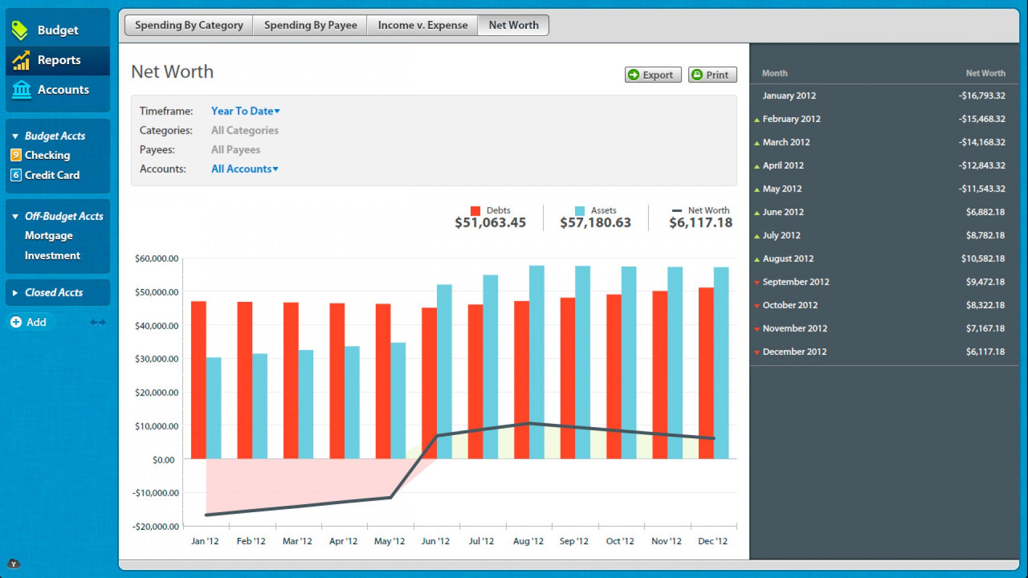1028x578 pixels.
Task: Collapse the Off-Budget Accts section
Action: 15,217
